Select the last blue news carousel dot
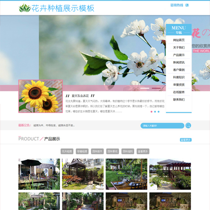The image size is (210, 210). point(158,112)
